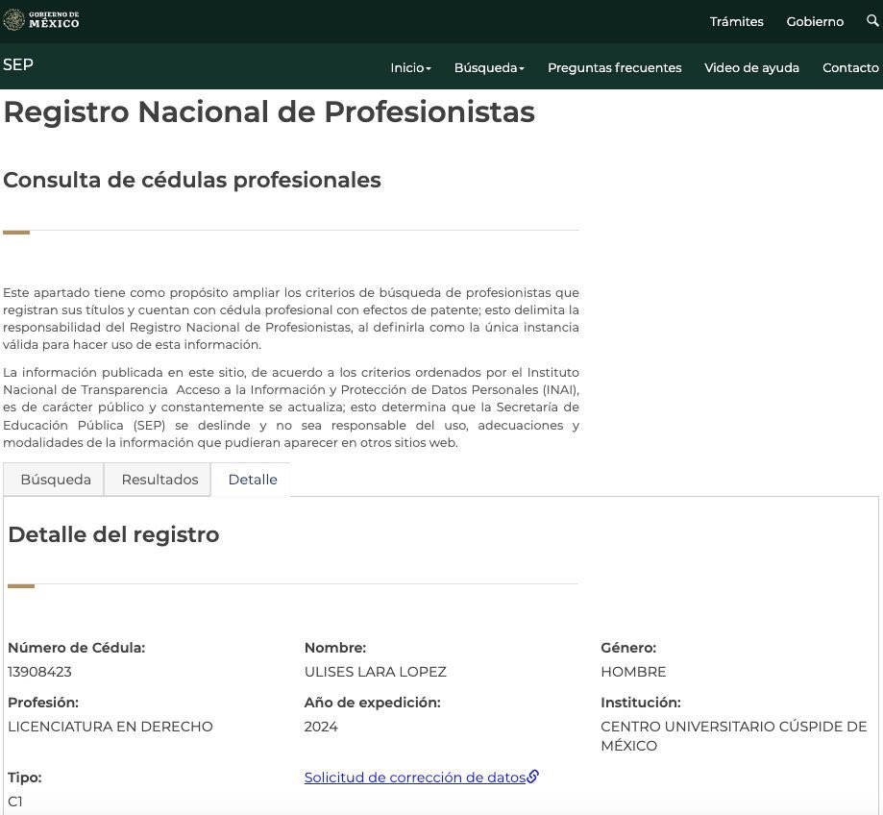Click the Consulta de cédulas profesionales heading
This screenshot has width=883, height=815.
click(x=192, y=181)
